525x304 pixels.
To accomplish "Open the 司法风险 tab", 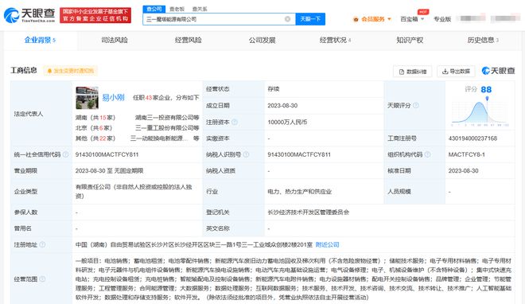I will pos(115,40).
